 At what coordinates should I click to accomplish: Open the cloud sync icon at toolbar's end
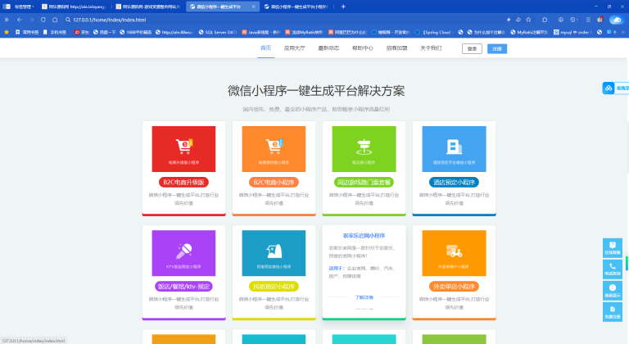point(617,20)
